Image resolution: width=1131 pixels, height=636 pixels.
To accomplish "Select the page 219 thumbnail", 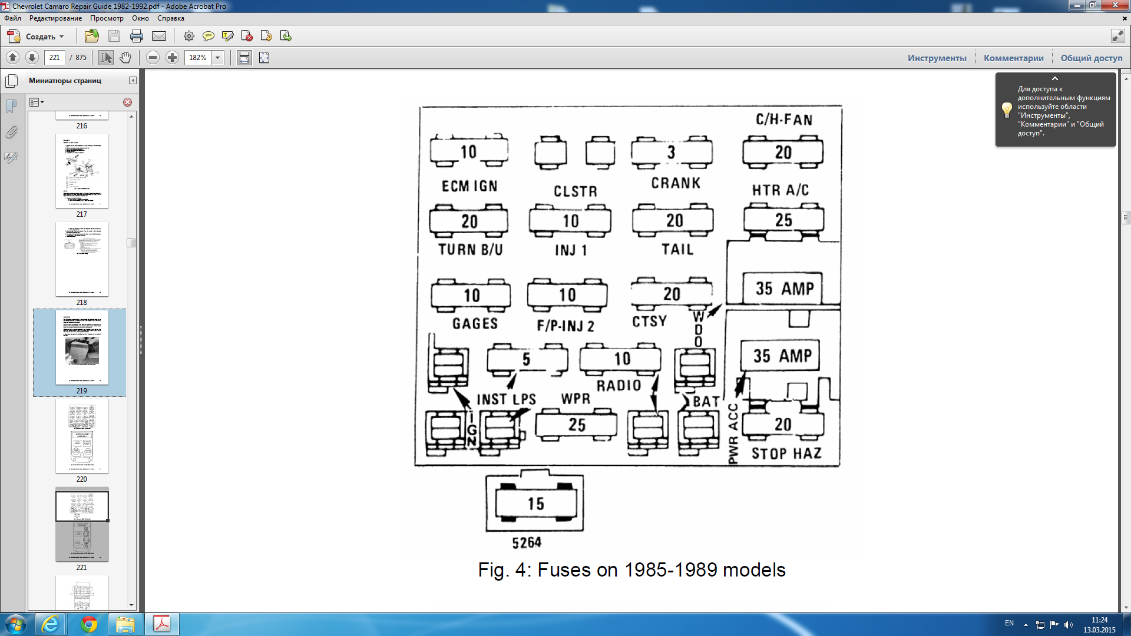I will point(82,347).
